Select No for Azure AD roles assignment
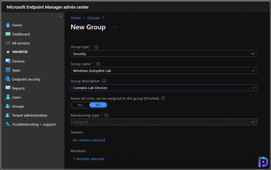This screenshot has height=170, width=271. (98, 105)
